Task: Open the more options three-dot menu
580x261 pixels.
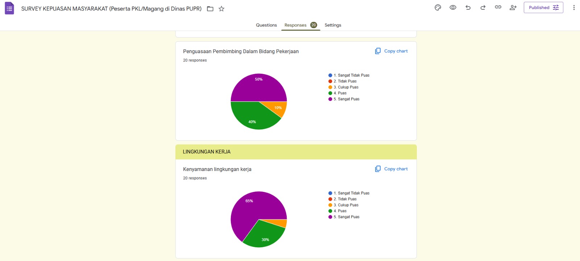Action: click(574, 8)
